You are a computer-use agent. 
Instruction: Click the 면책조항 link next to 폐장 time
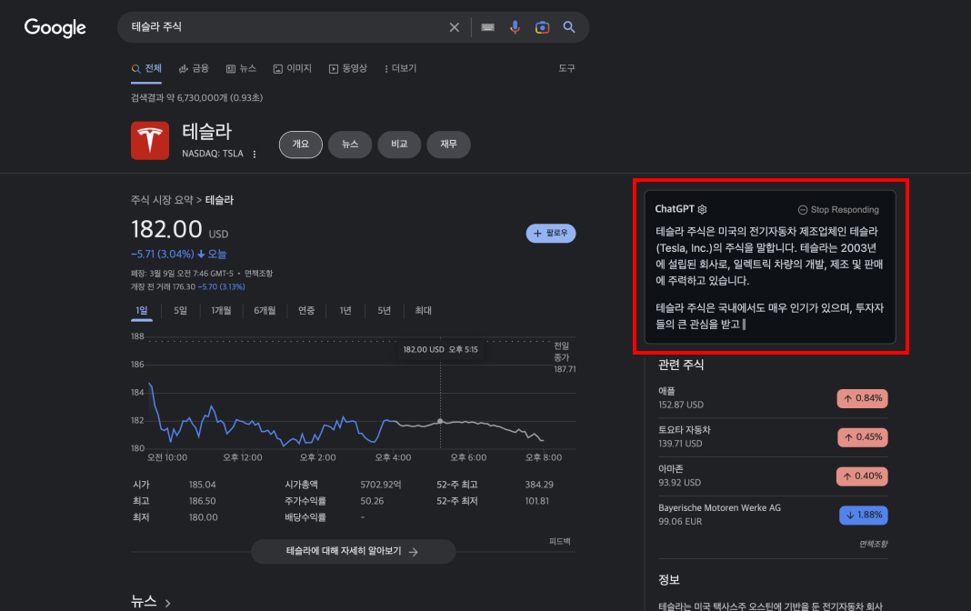tap(258, 274)
